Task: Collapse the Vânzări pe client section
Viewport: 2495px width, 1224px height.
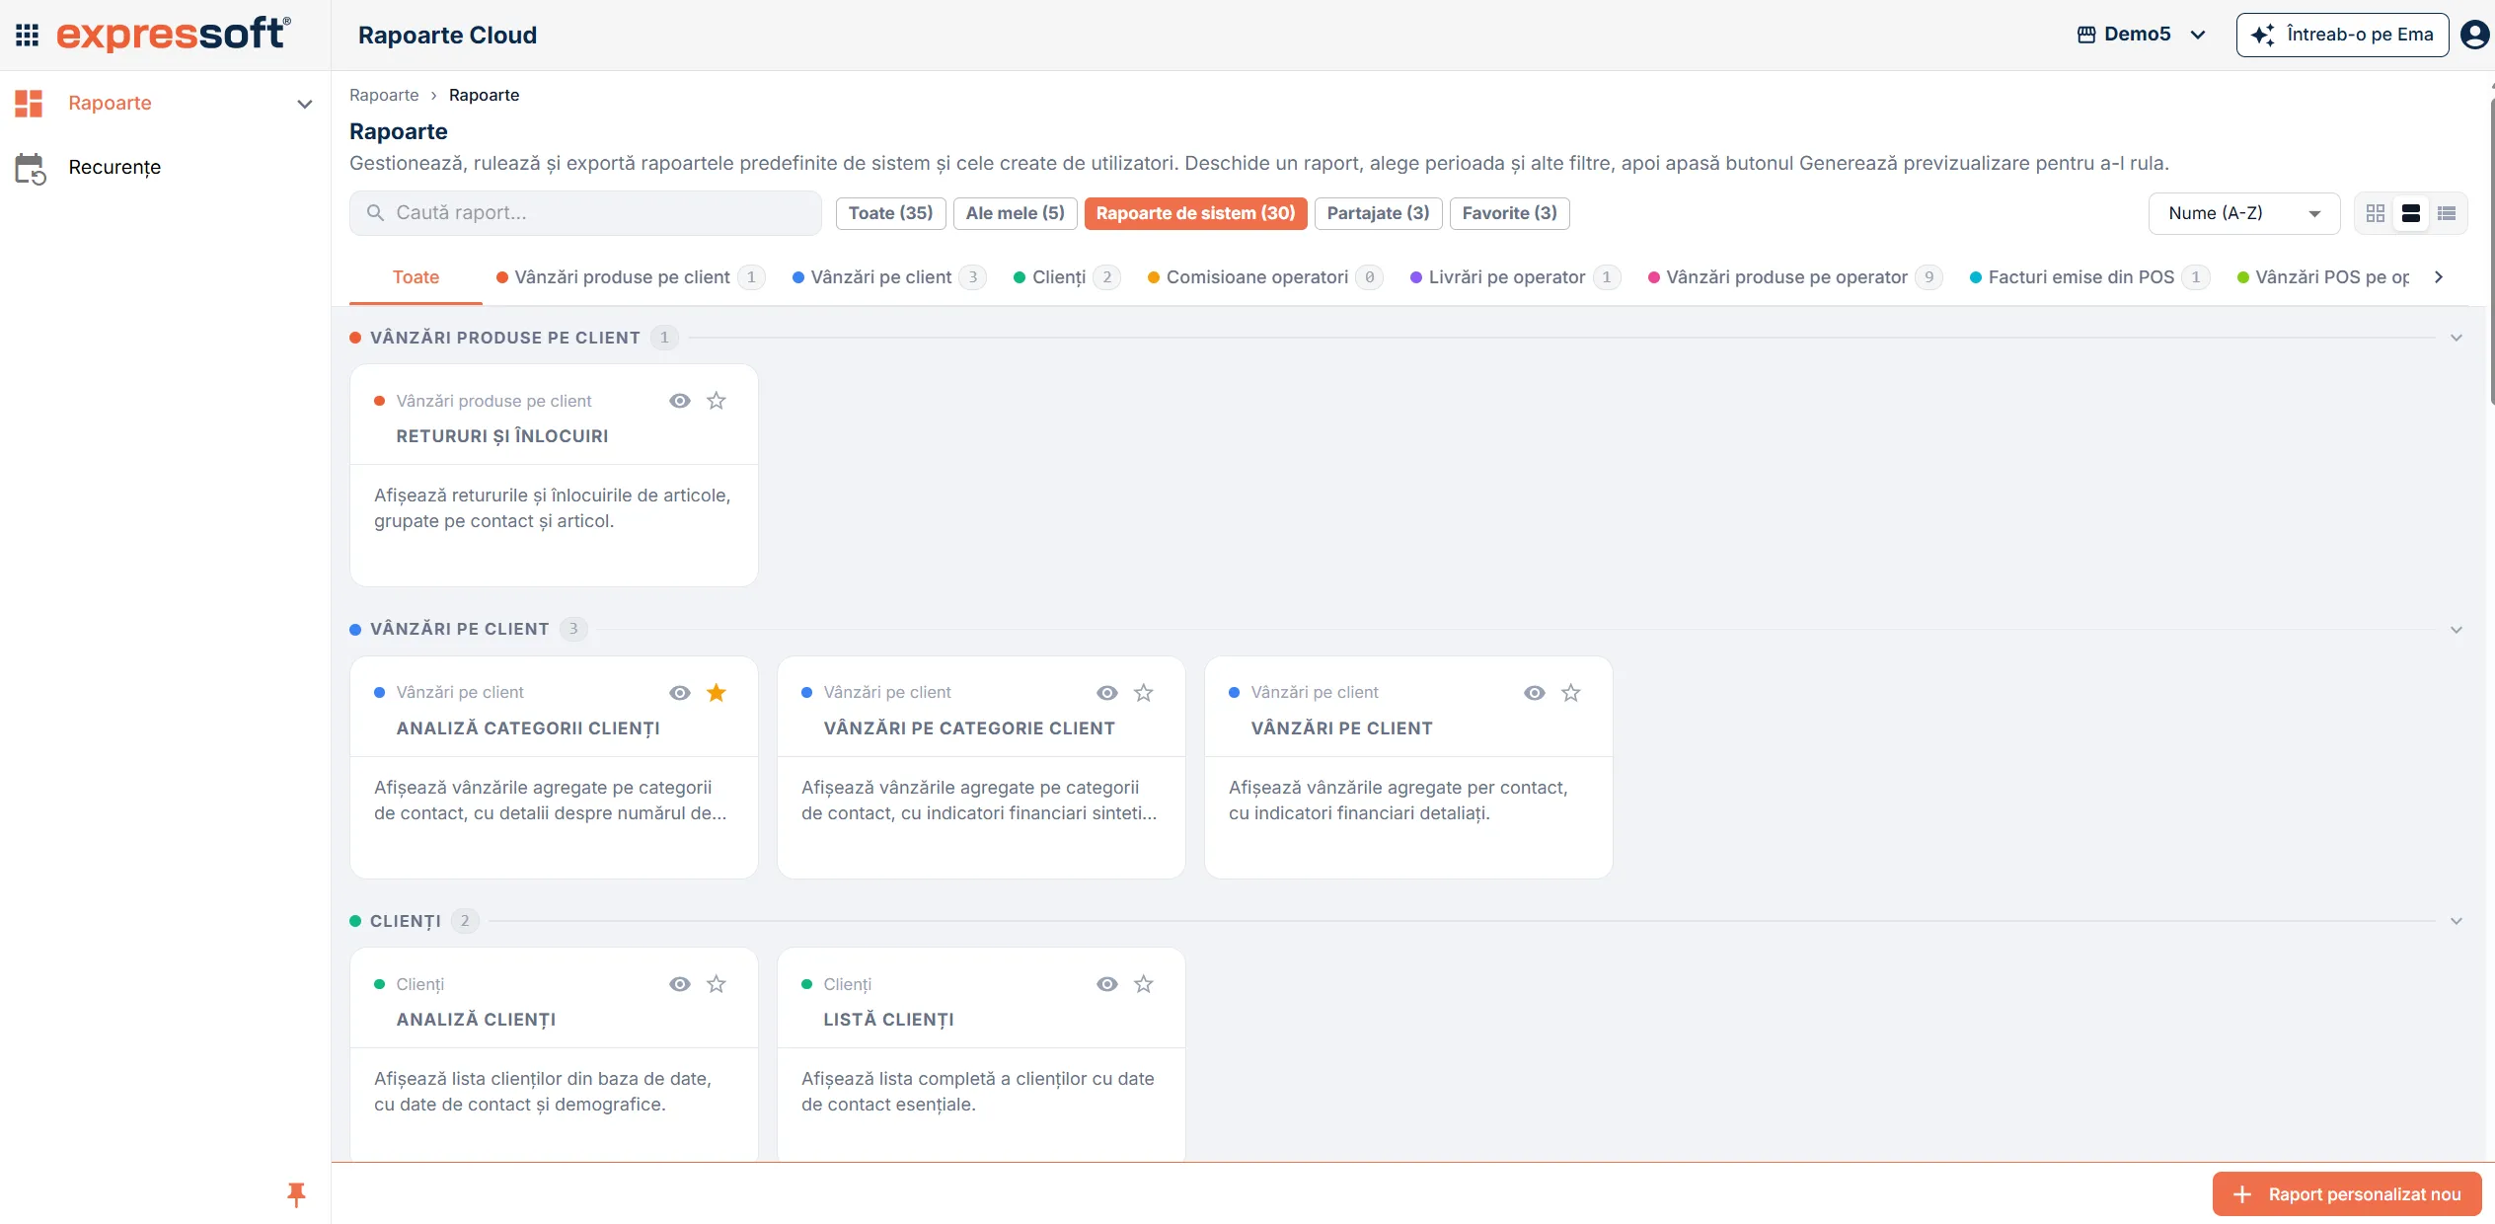Action: (x=2457, y=630)
